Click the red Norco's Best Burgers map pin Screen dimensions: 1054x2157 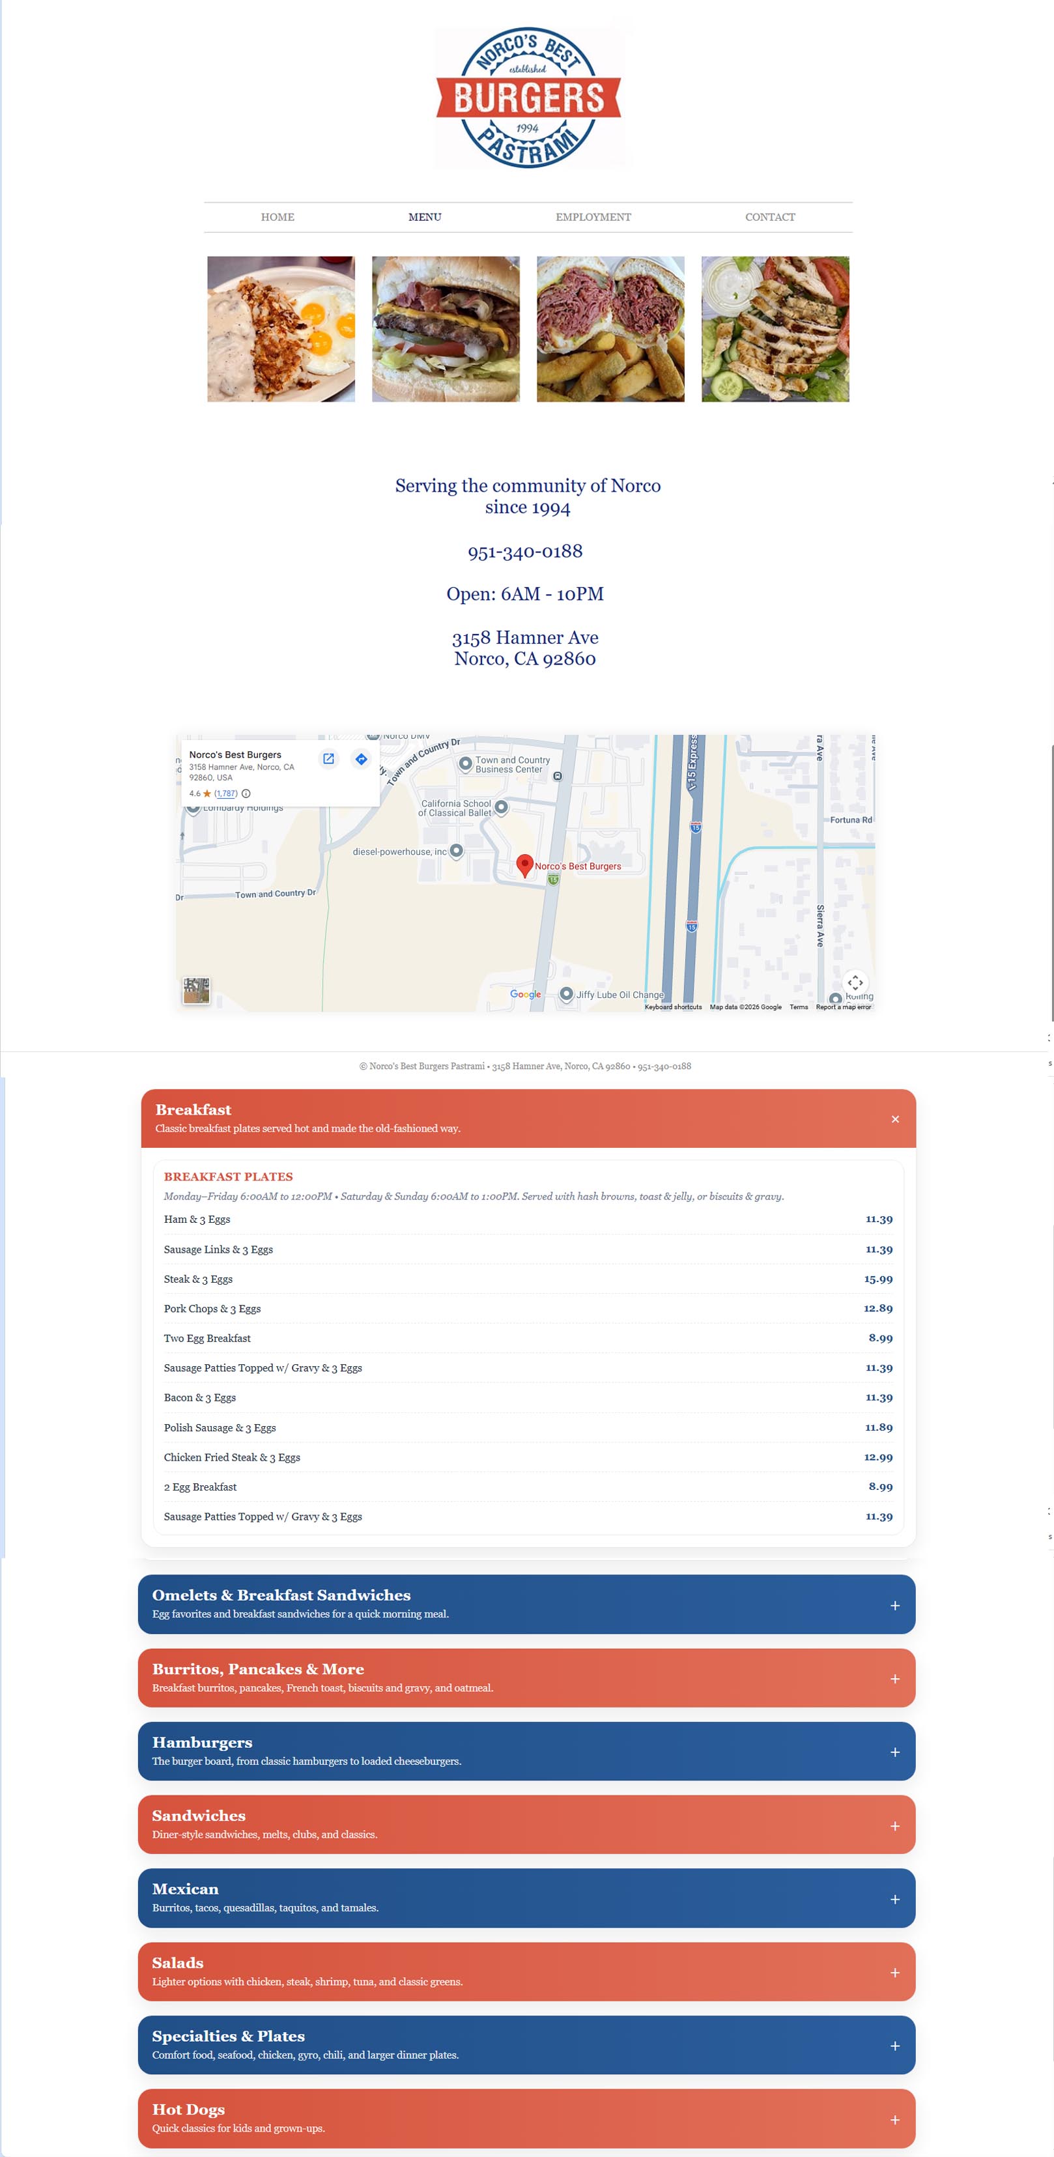pyautogui.click(x=525, y=866)
